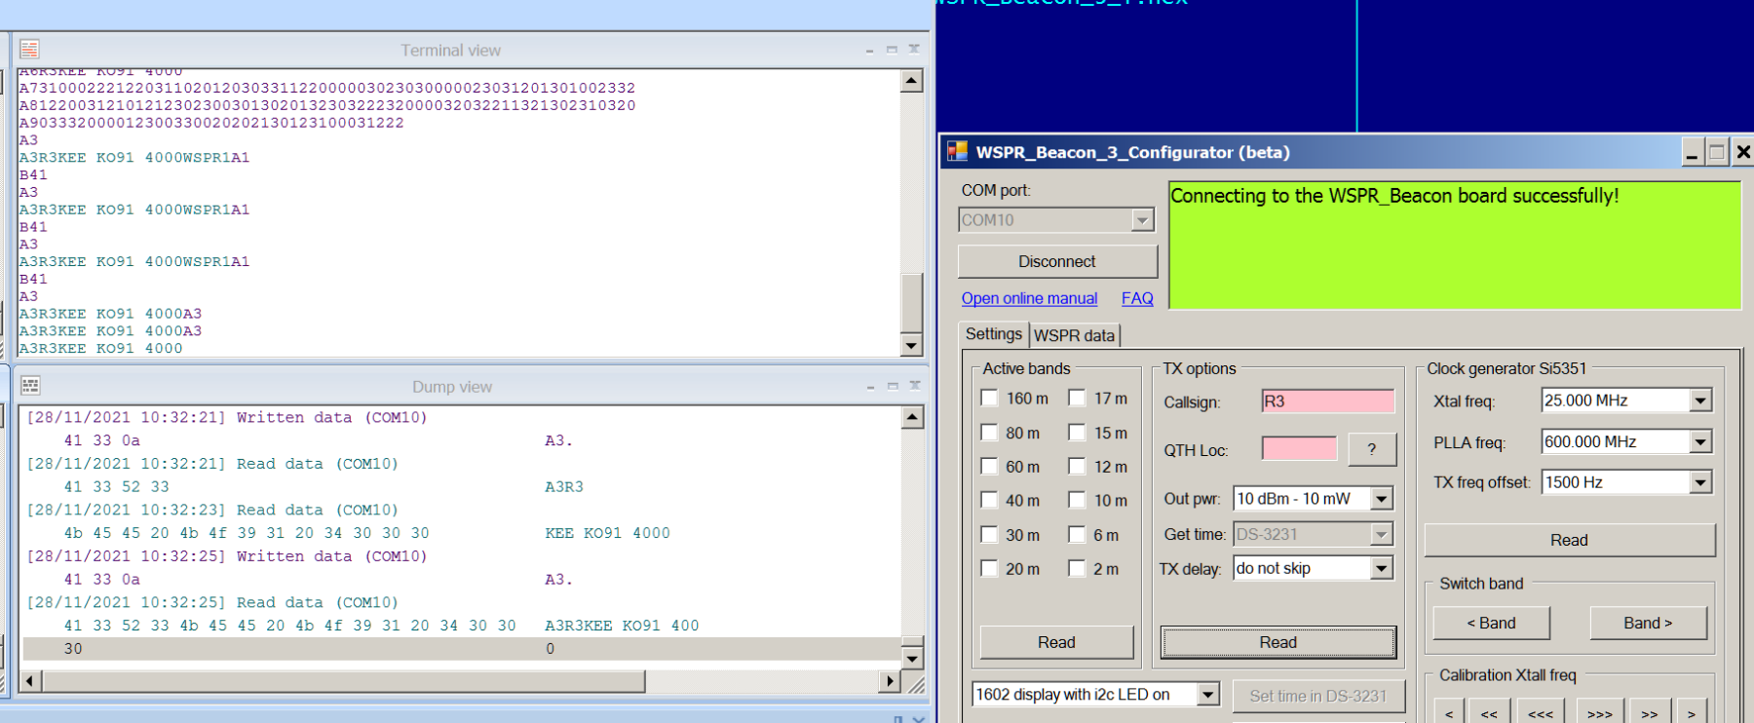Screen dimensions: 1754x723
Task: Close the Dump view panel
Action: [x=915, y=386]
